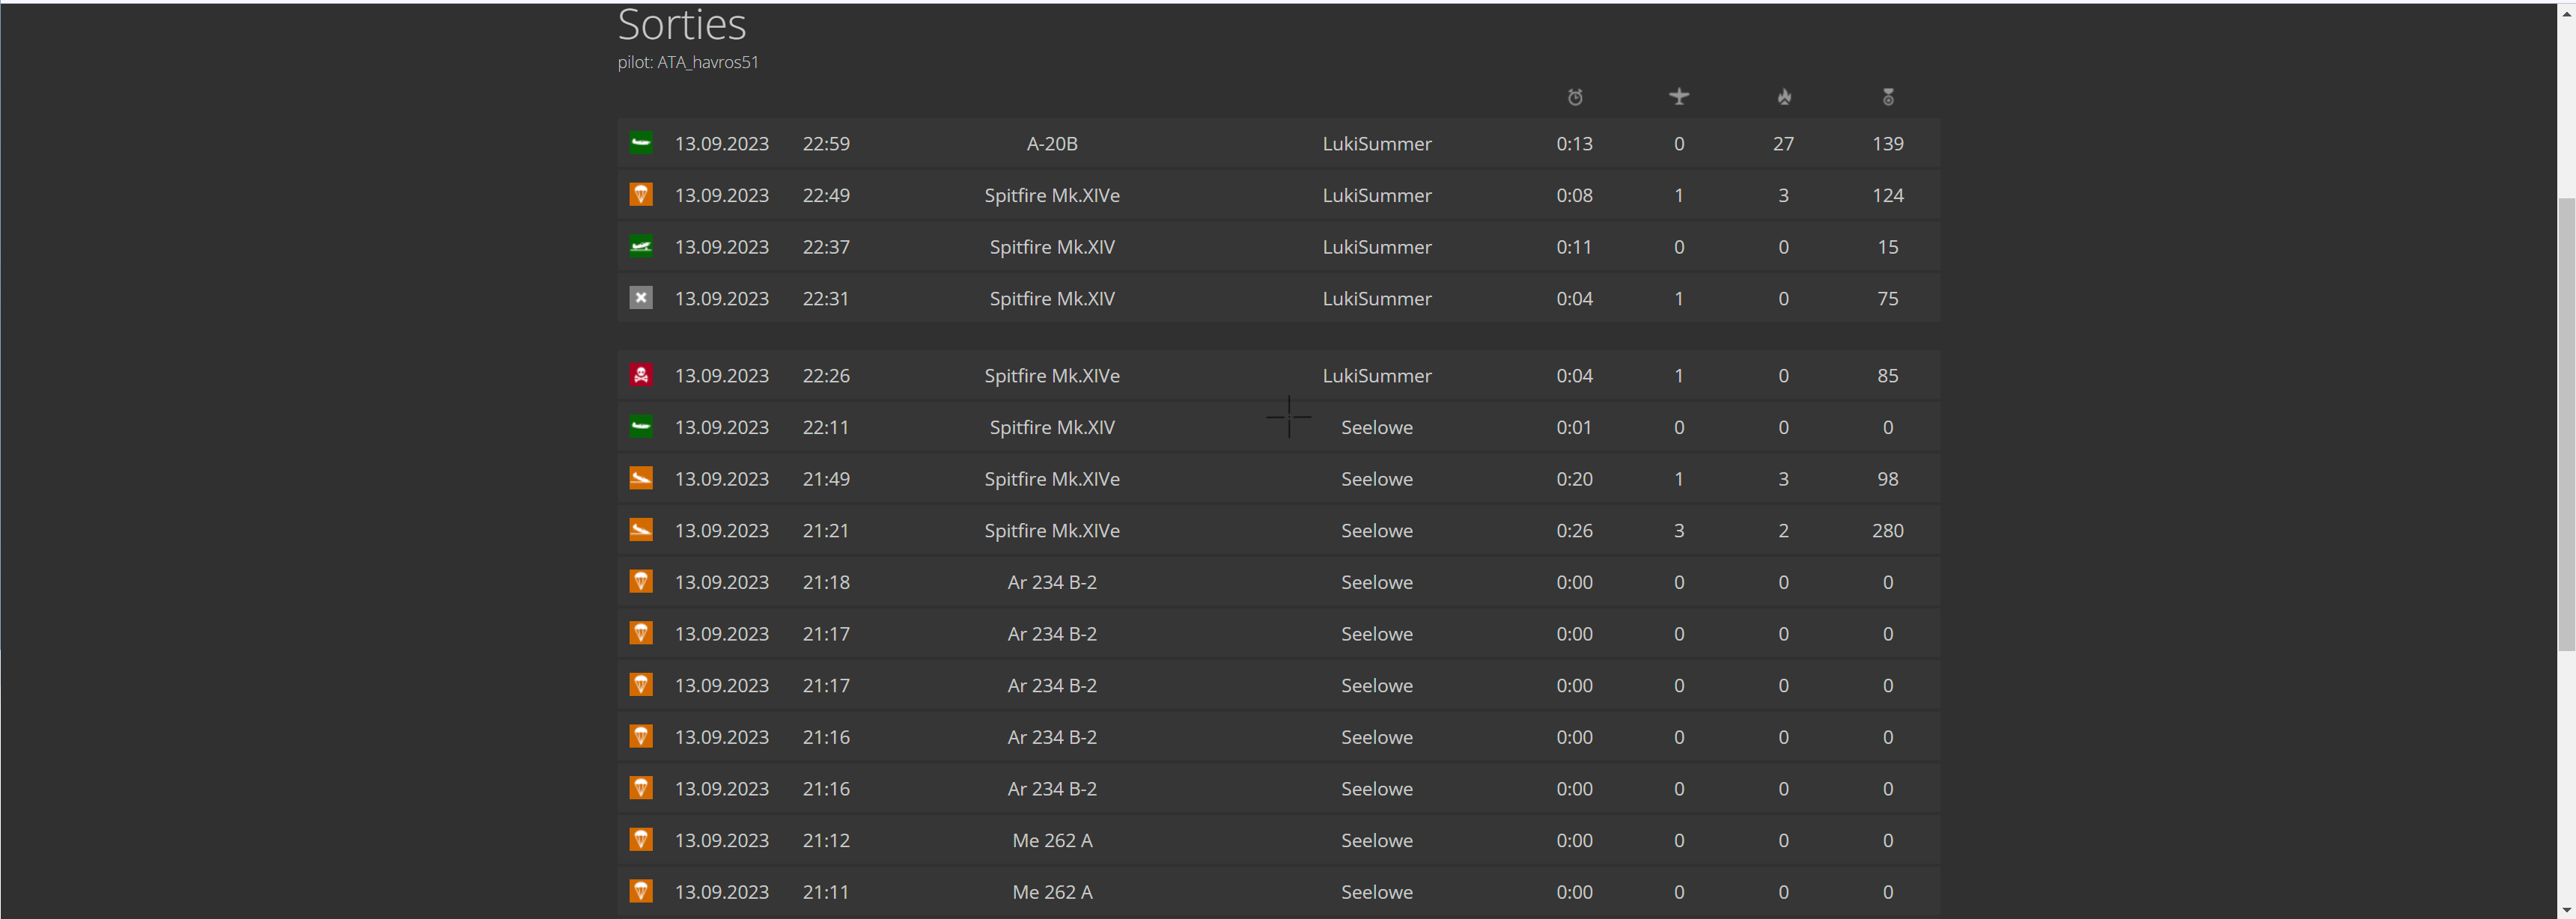The image size is (2576, 919).
Task: Open Ar 234 B-2 sortie at 21:18
Action: 1051,583
